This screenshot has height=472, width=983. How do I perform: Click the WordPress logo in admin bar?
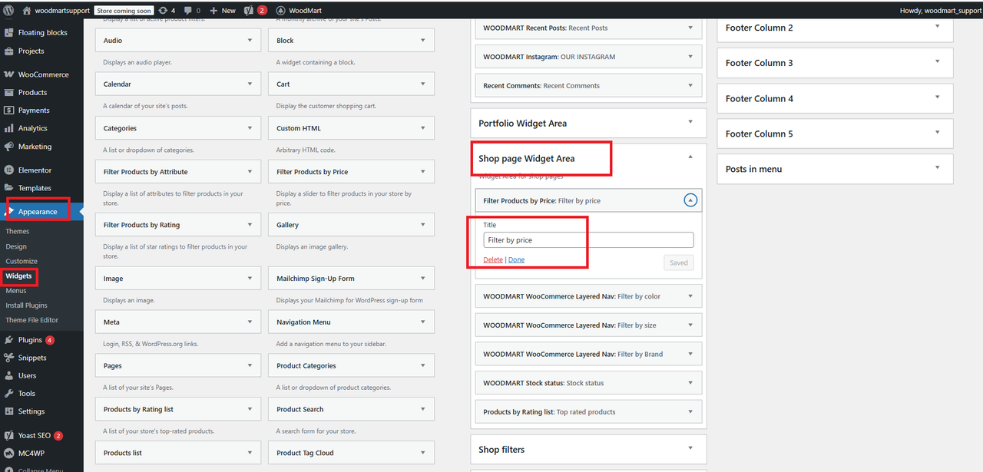[x=8, y=11]
